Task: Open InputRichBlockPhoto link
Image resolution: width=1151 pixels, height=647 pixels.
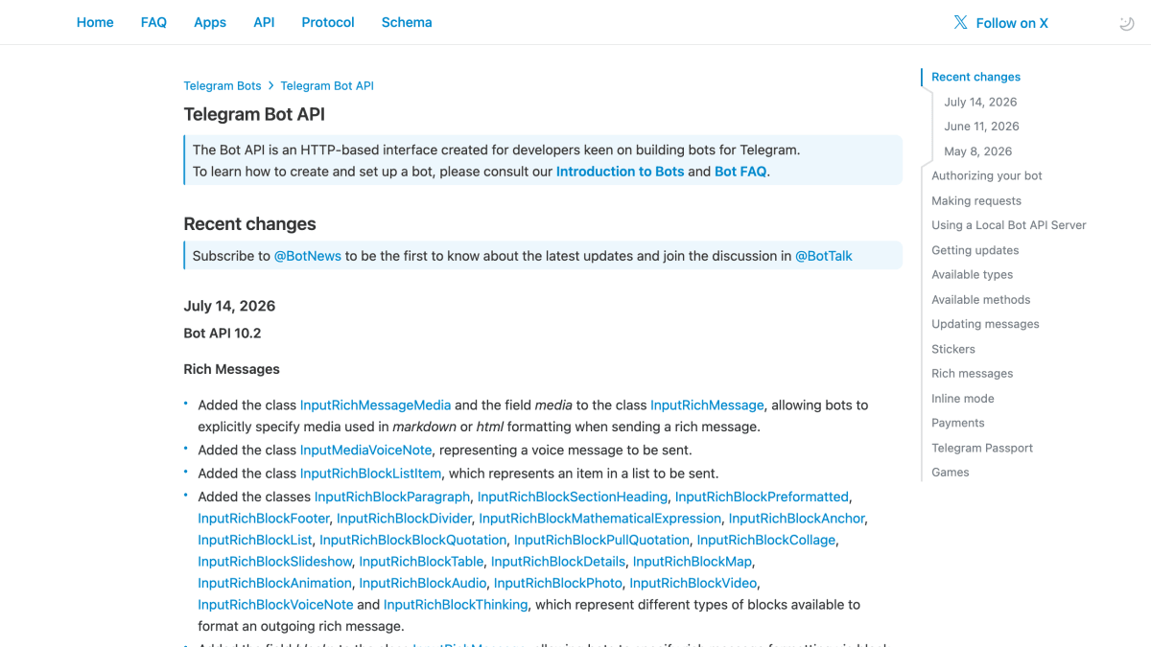Action: pyautogui.click(x=558, y=583)
